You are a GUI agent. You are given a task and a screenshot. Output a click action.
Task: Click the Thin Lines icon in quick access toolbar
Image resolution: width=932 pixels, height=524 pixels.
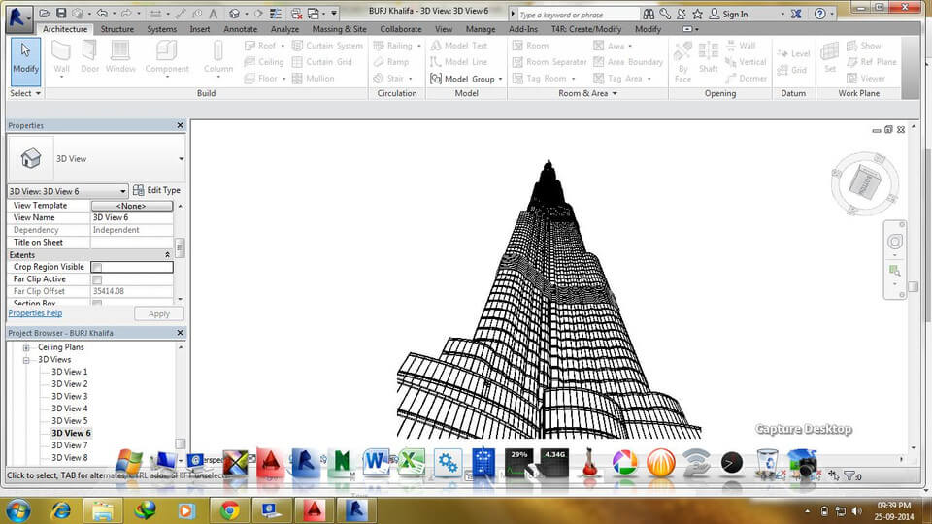pyautogui.click(x=276, y=14)
